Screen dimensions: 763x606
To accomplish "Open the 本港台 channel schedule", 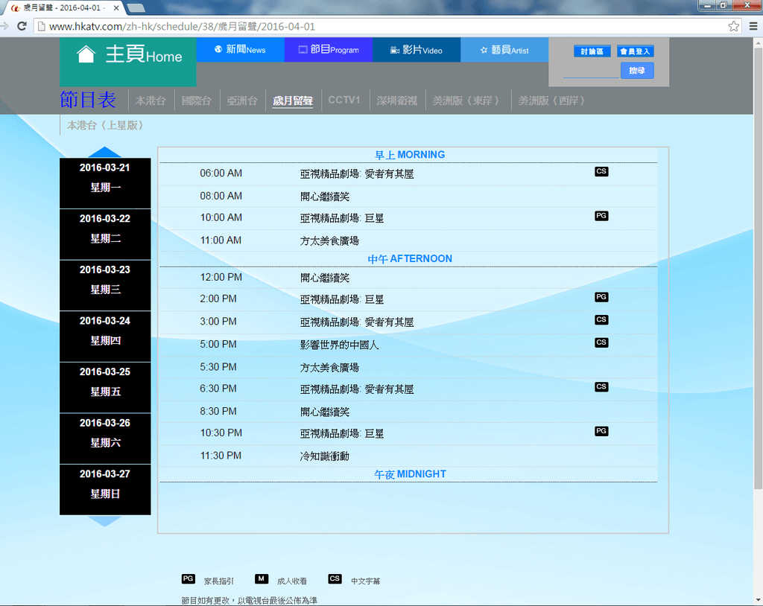I will pyautogui.click(x=151, y=101).
